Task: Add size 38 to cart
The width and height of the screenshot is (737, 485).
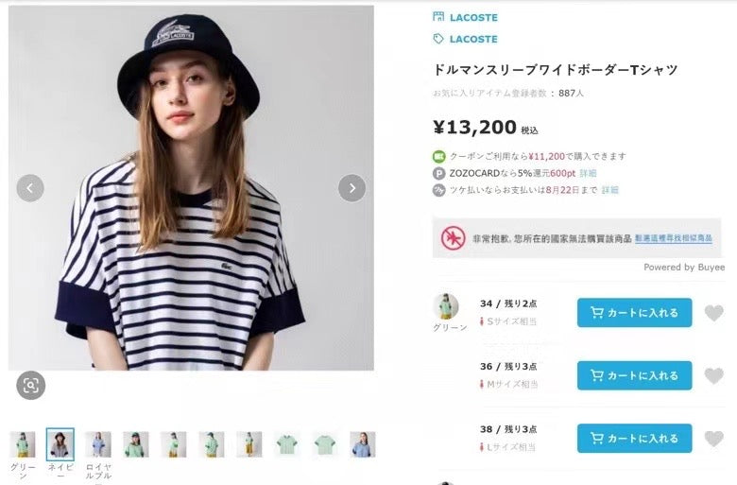Action: point(634,438)
